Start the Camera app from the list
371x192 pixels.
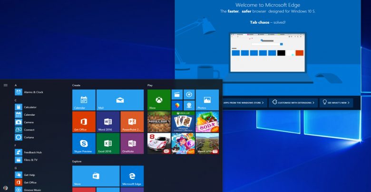coord(24,122)
